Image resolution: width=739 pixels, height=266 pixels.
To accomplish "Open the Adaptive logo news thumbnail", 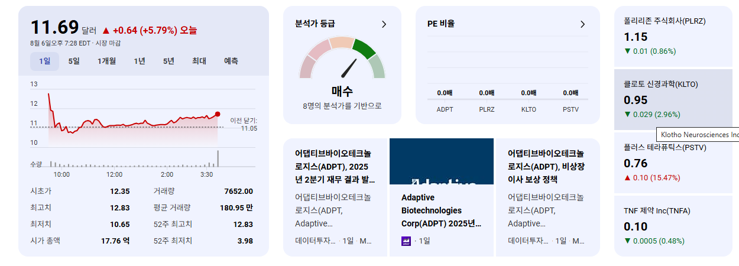I will [442, 161].
